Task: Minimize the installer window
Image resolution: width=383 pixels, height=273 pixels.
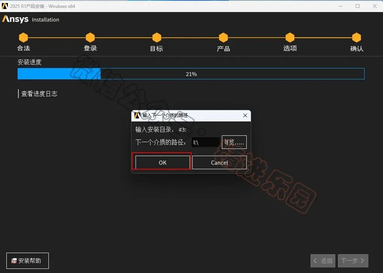Action: point(341,6)
